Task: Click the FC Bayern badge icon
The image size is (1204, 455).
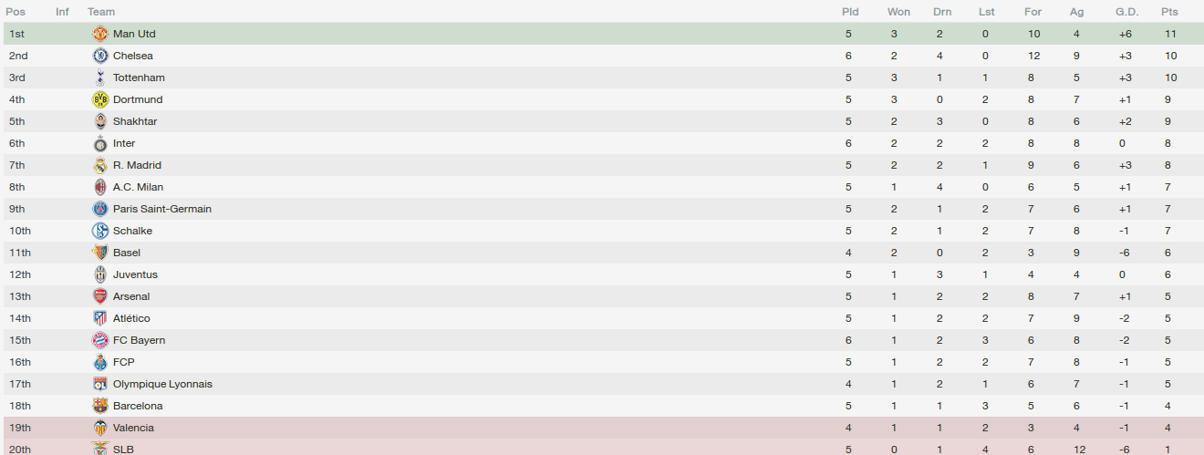Action: (100, 340)
